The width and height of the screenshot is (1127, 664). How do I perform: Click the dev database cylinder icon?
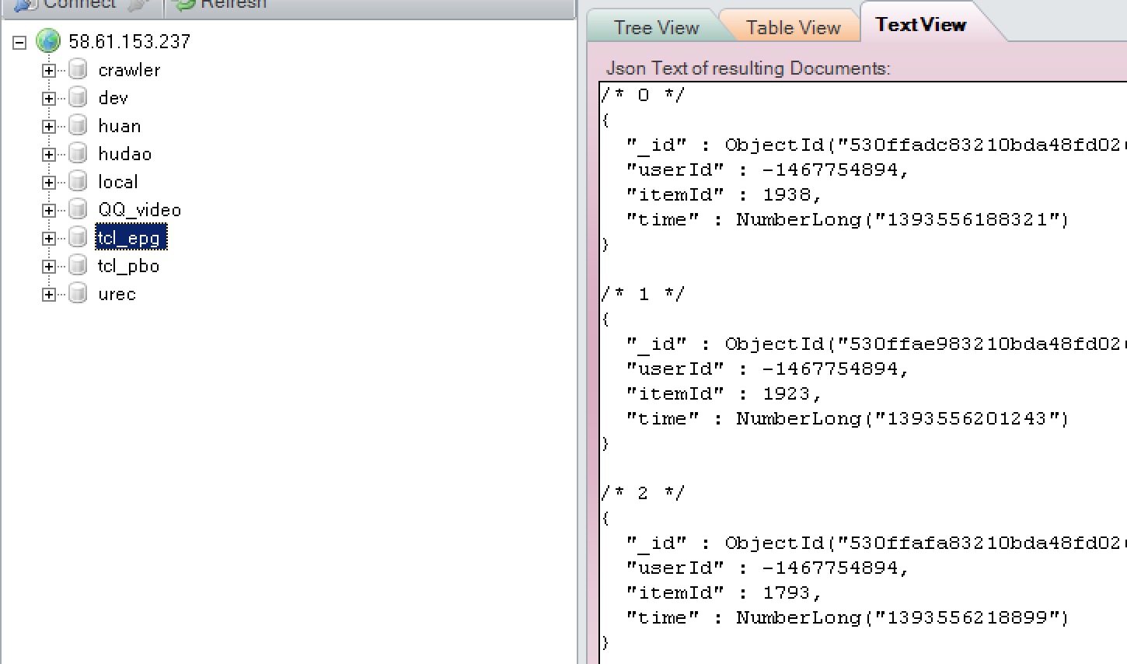tap(78, 98)
